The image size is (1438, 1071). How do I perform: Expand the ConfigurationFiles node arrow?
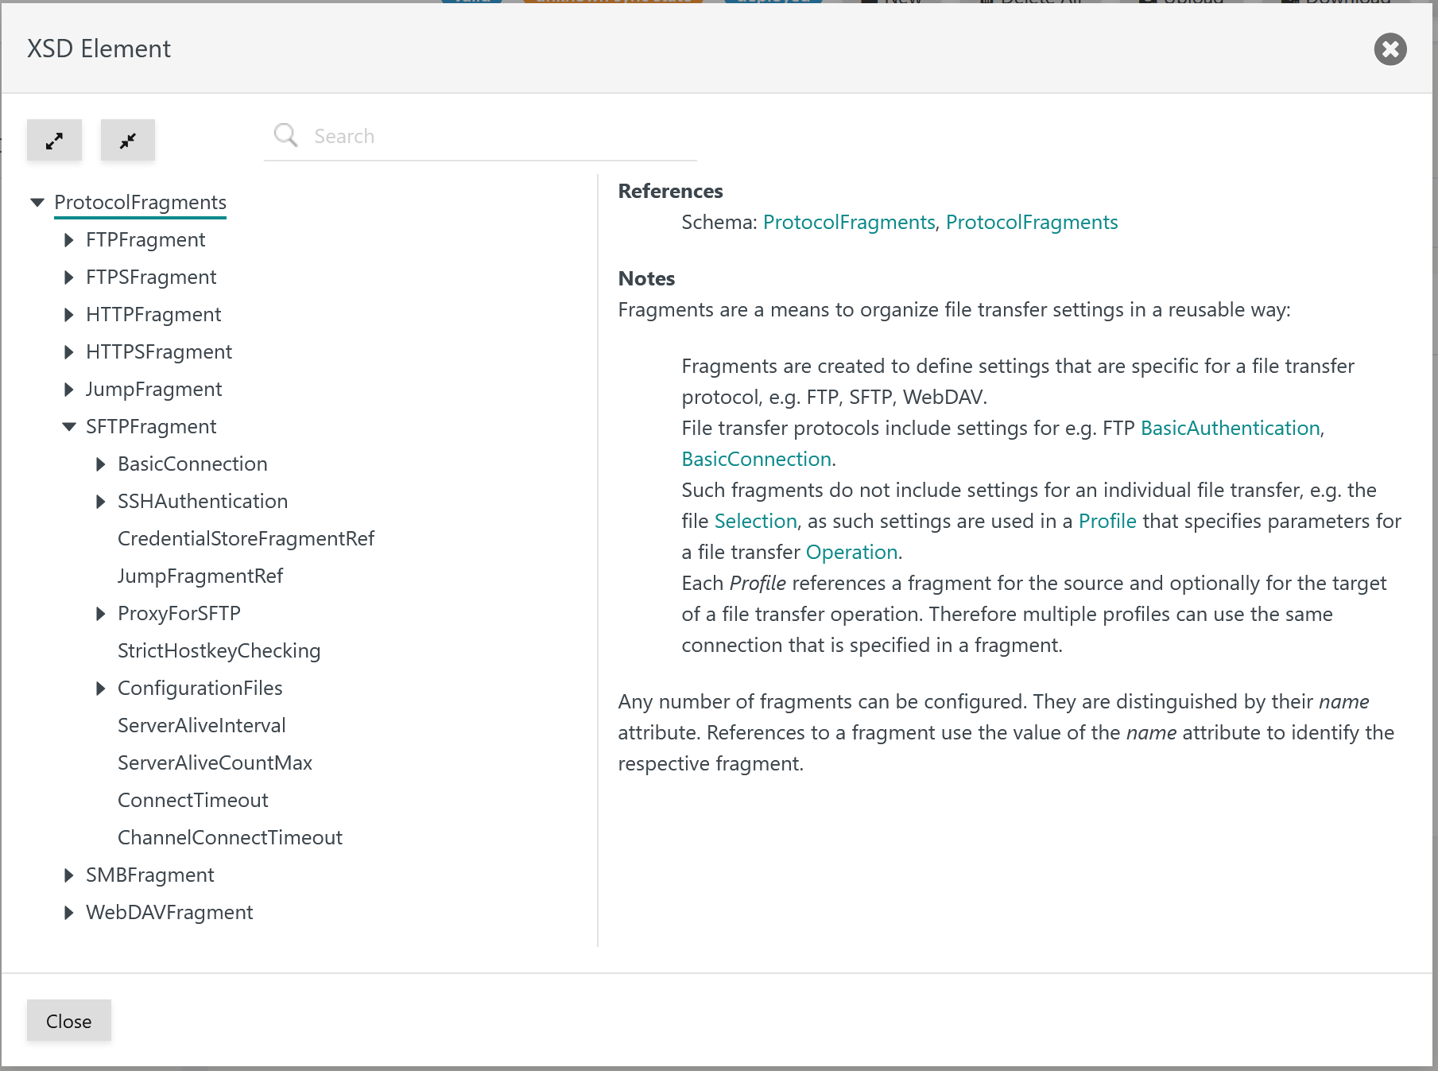coord(101,689)
